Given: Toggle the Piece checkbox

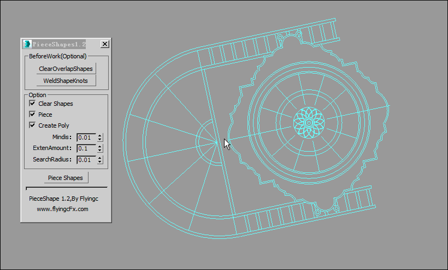Looking at the screenshot, I should pyautogui.click(x=32, y=114).
